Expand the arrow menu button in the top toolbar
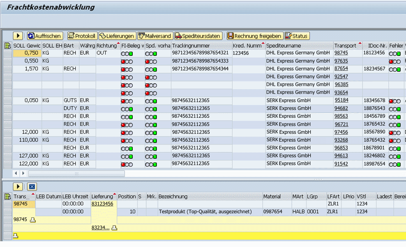 [x=18, y=36]
